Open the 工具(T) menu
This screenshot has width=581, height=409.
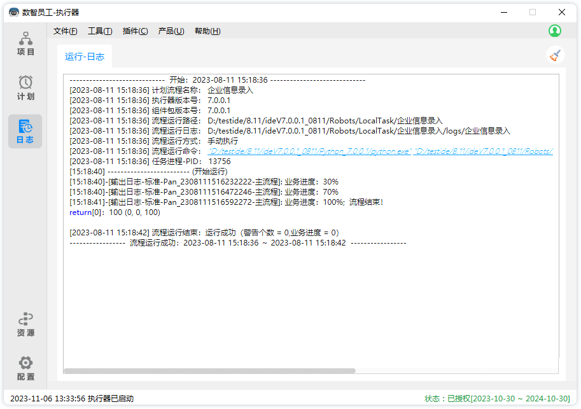(100, 31)
